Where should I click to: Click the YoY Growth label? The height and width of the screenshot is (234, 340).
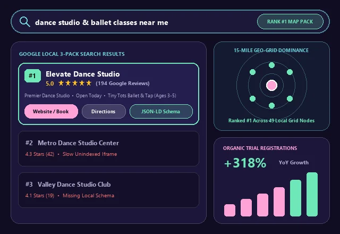294,163
